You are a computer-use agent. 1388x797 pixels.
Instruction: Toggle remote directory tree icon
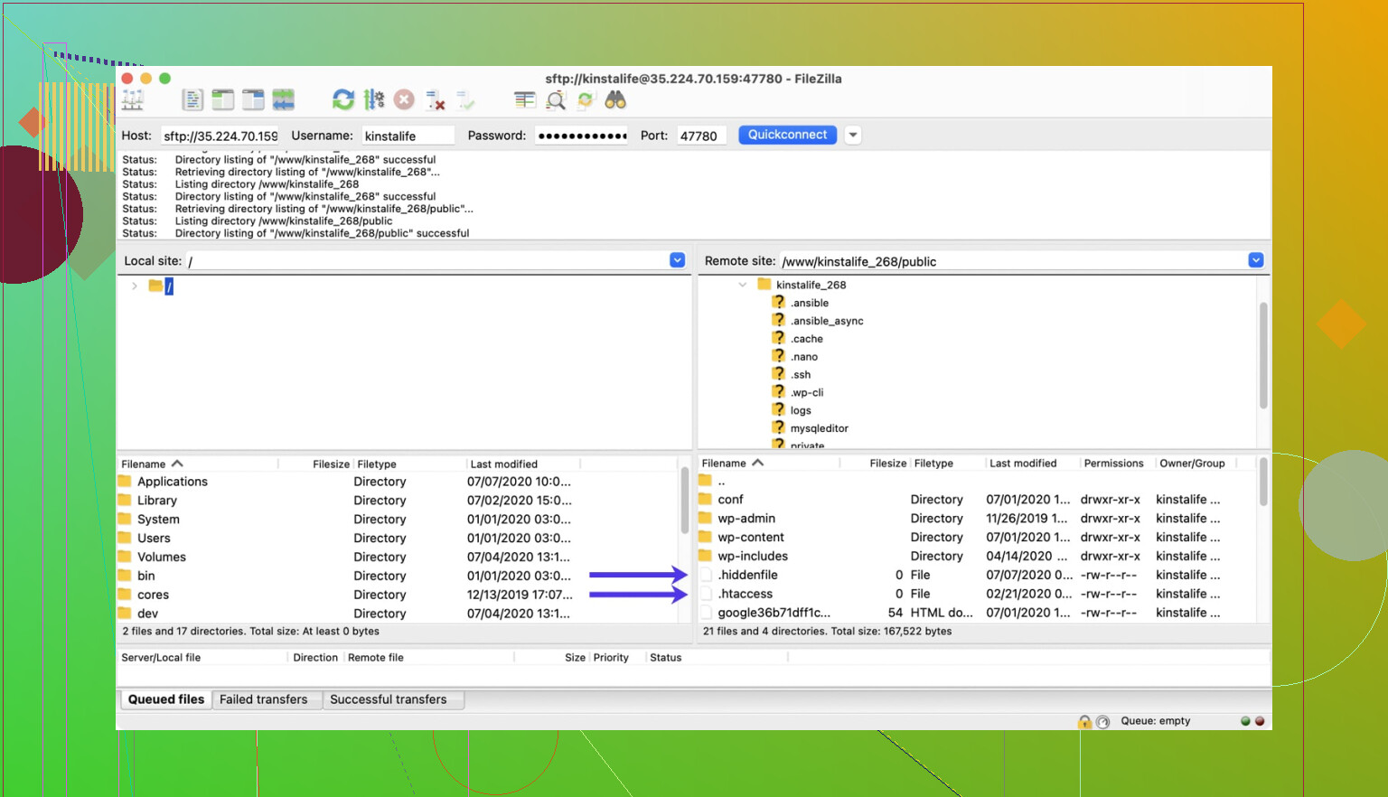click(x=253, y=99)
